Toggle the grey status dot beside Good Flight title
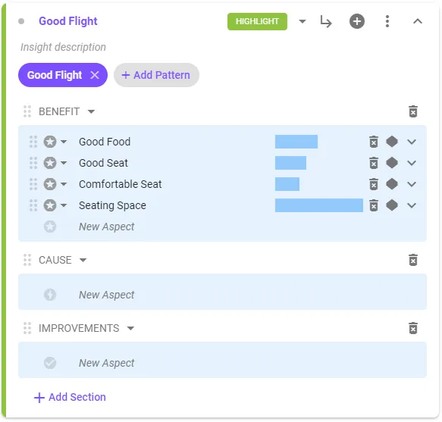This screenshot has width=442, height=422. pos(21,21)
